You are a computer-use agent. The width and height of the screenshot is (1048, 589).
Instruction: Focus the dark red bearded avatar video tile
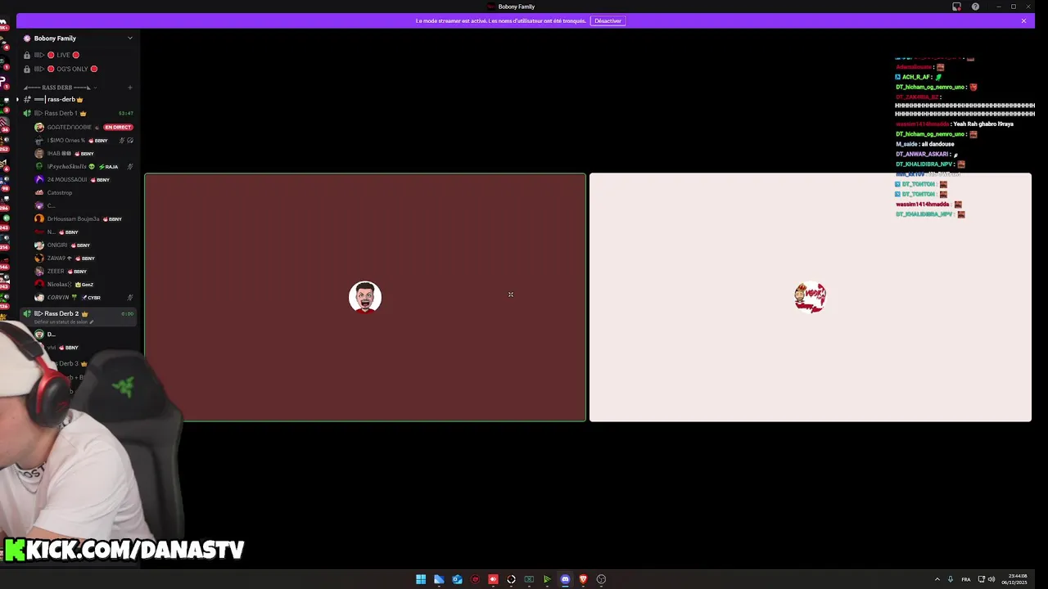[365, 297]
